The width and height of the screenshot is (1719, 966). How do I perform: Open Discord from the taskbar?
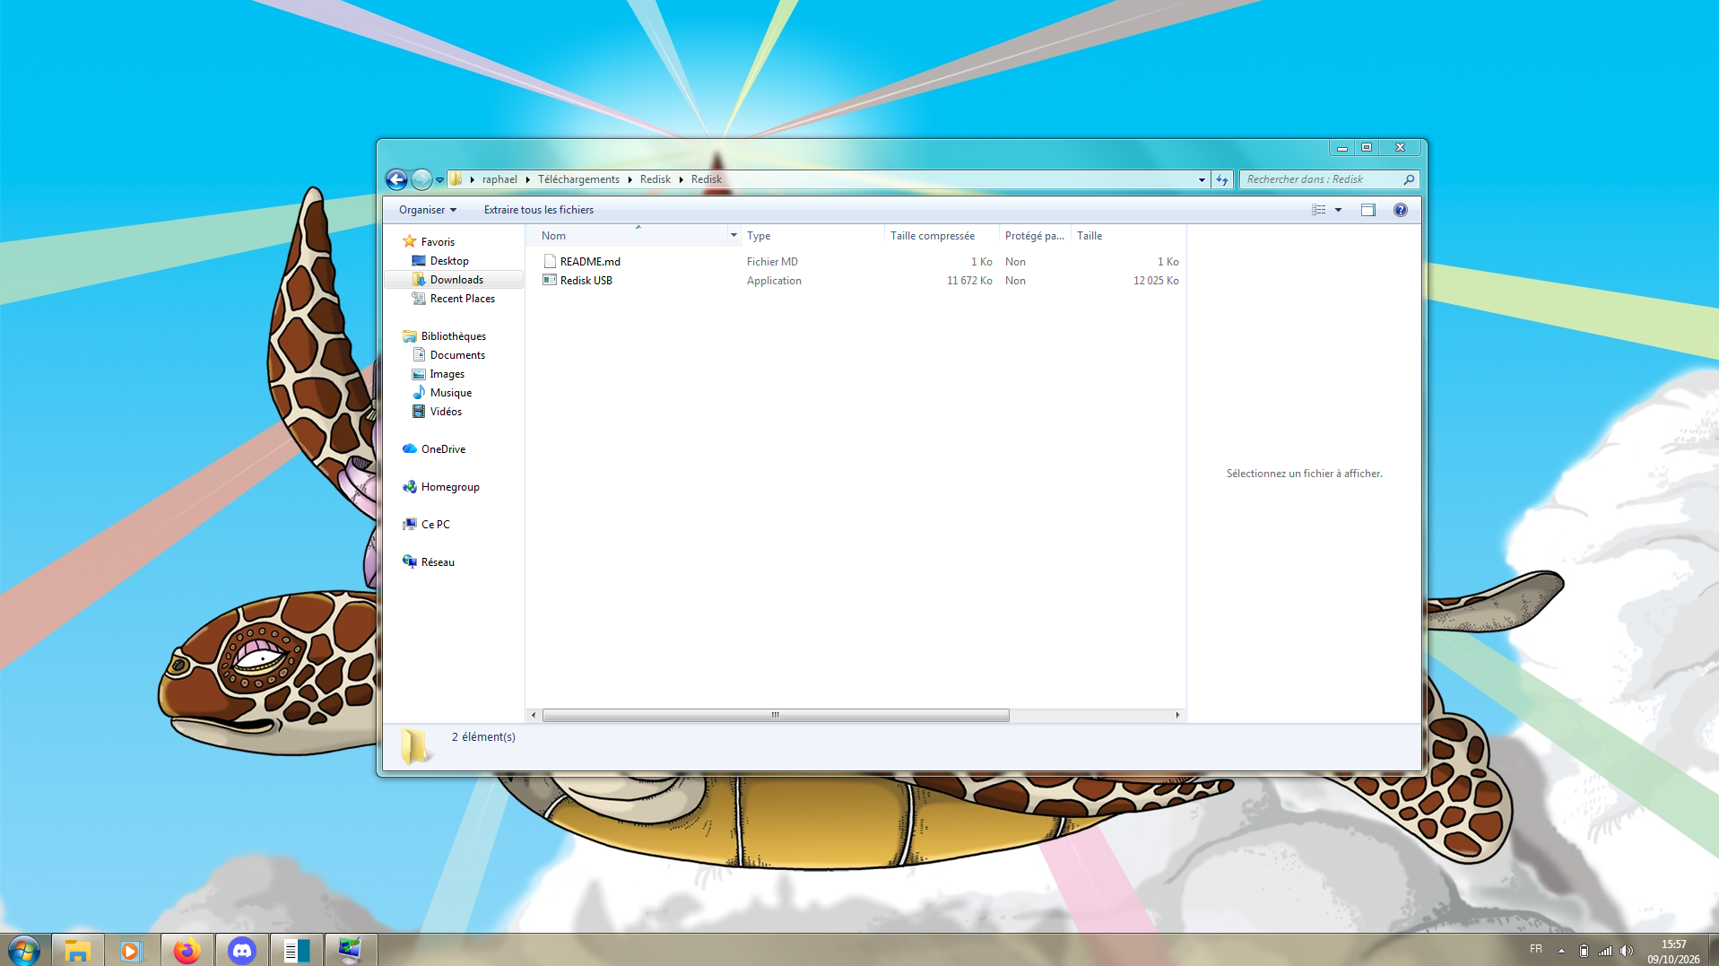coord(242,950)
